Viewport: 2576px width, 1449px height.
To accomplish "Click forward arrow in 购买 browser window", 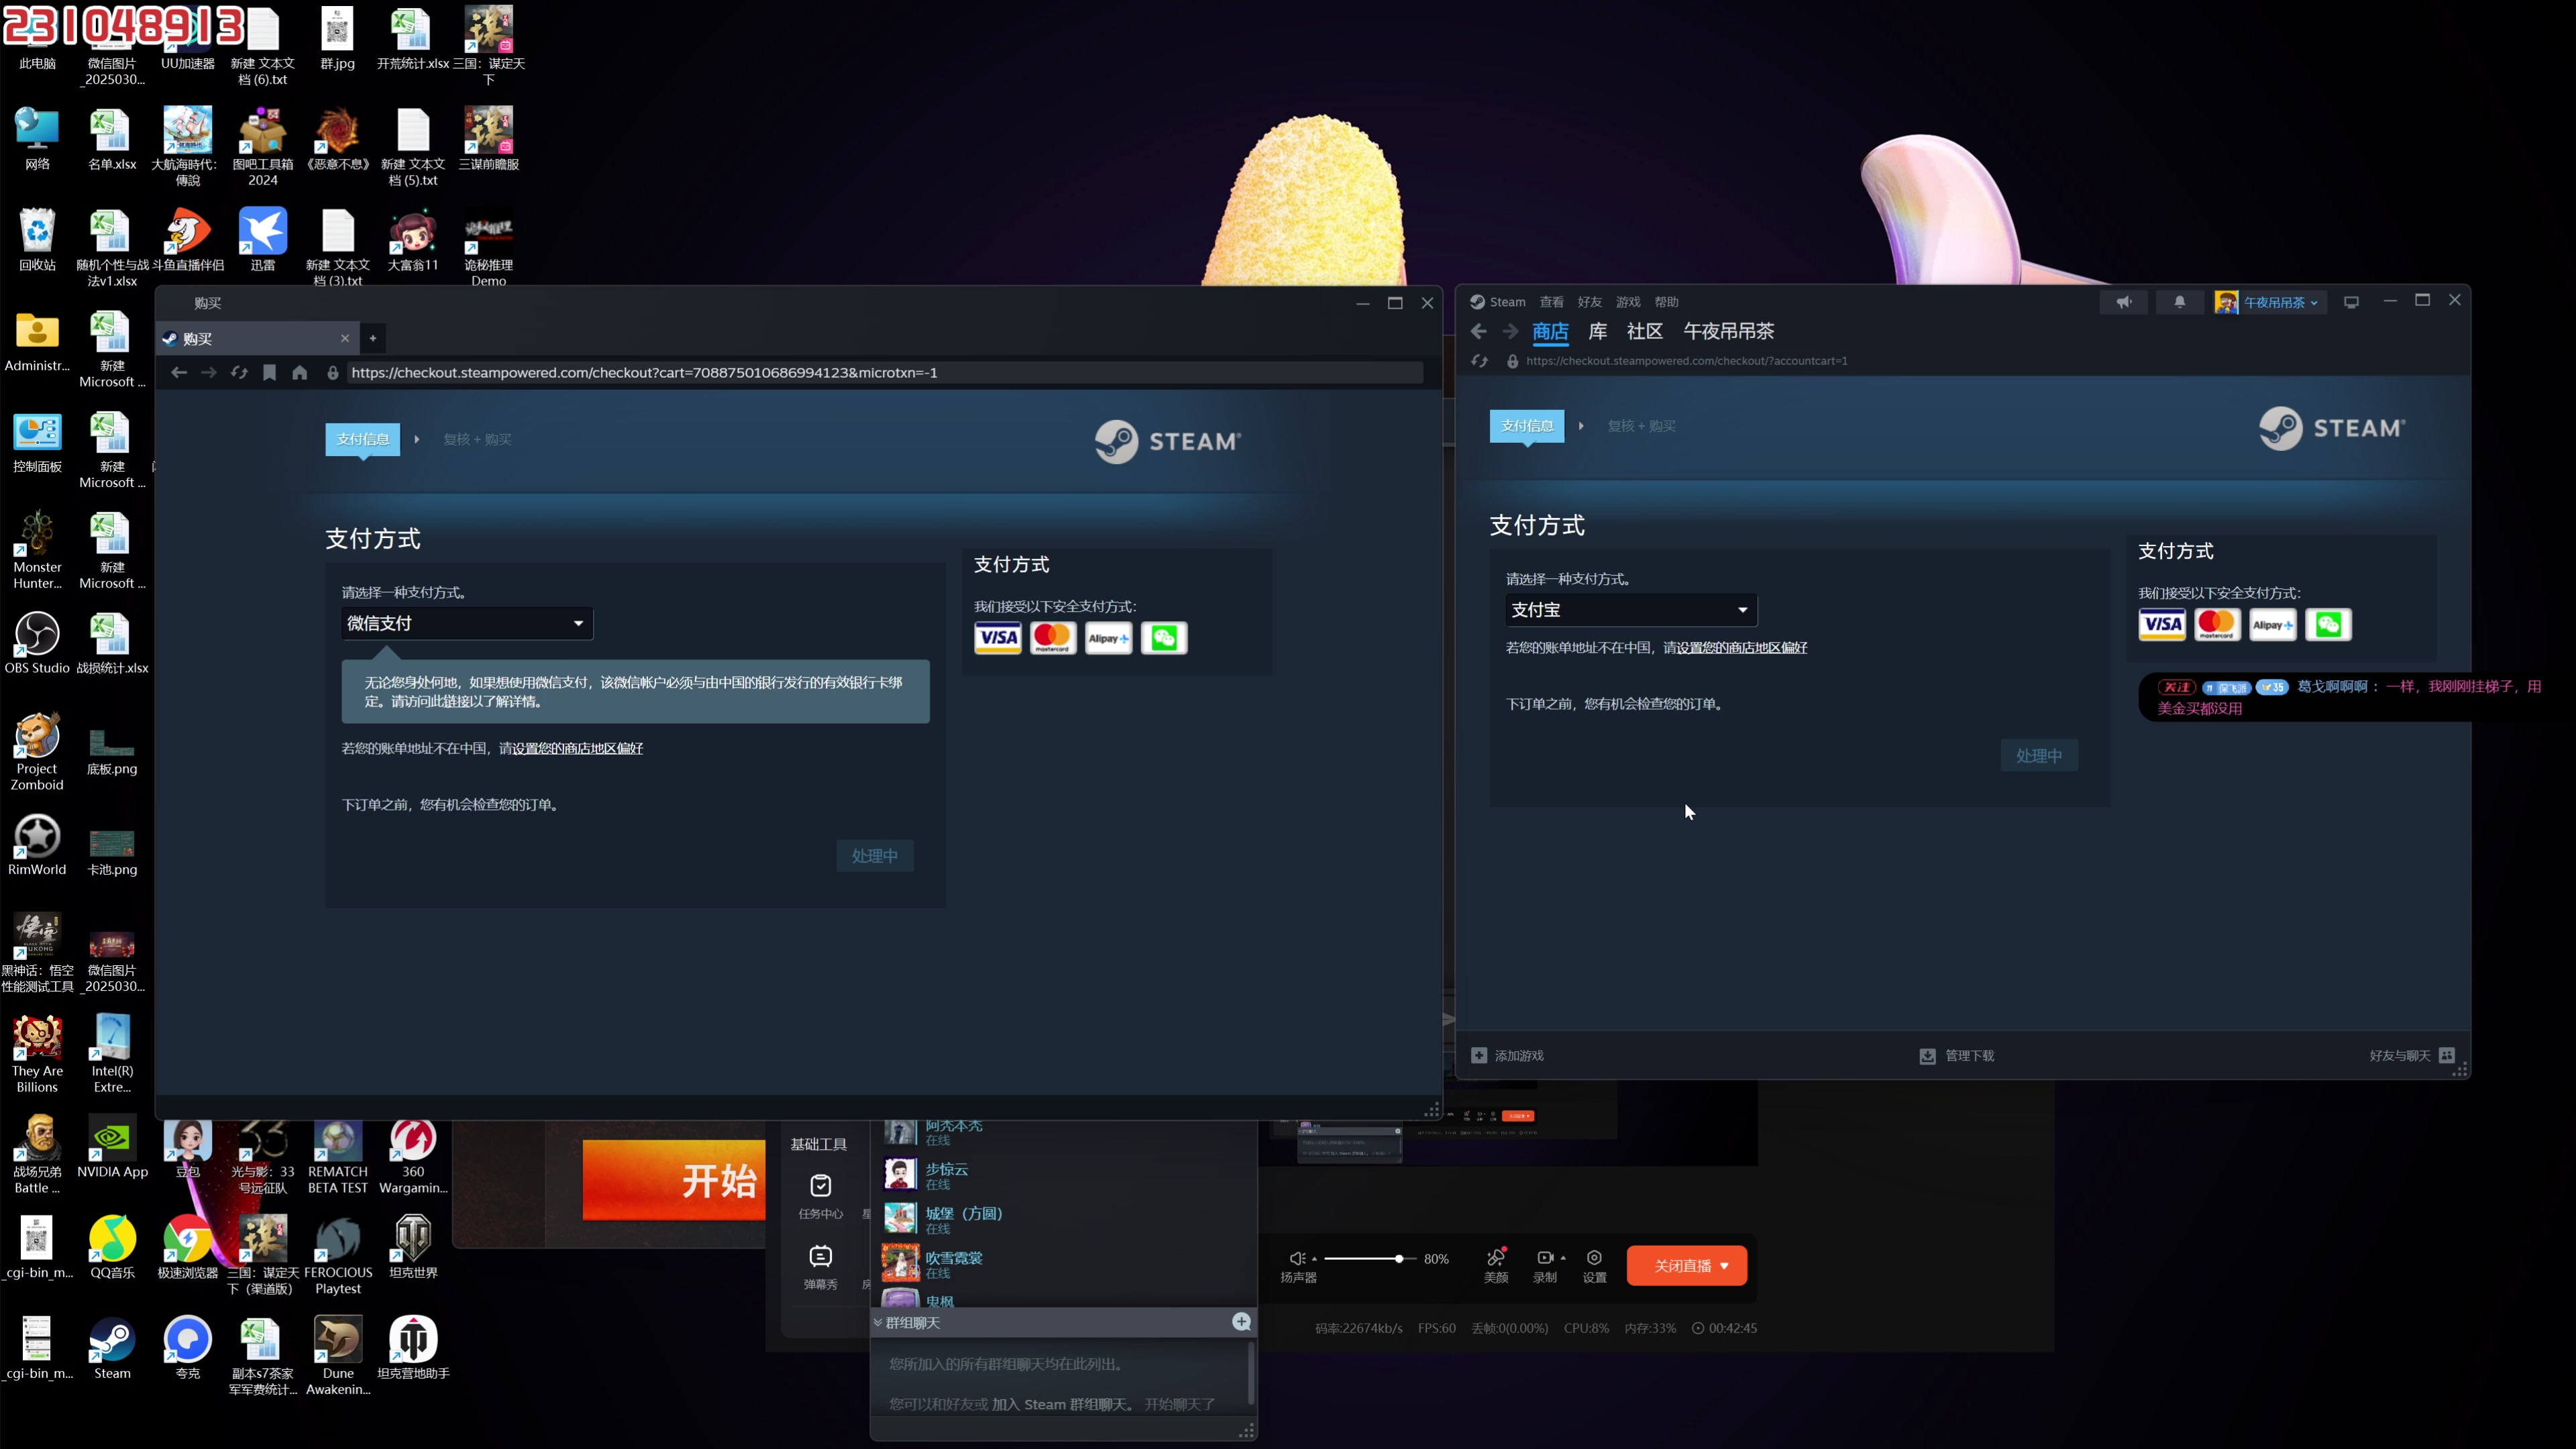I will [209, 372].
